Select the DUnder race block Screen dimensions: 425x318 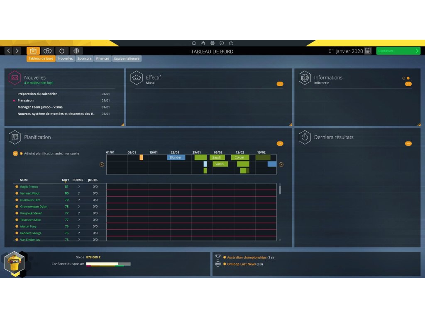coord(176,157)
